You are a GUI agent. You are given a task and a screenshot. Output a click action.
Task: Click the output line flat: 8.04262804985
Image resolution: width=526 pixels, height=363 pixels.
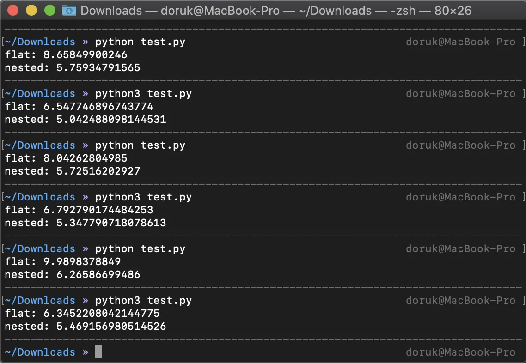[66, 158]
